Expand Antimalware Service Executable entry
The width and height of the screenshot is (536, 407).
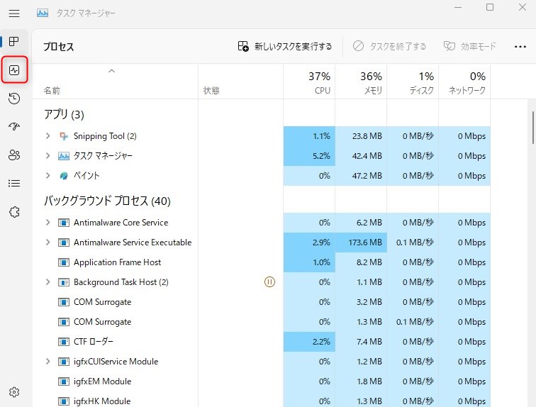coord(48,242)
